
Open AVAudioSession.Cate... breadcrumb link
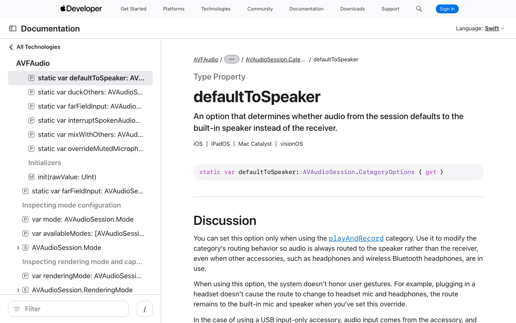coord(275,59)
